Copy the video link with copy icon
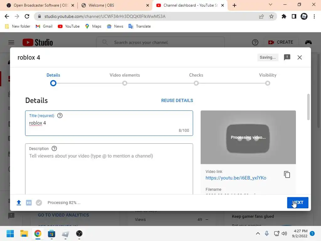321x241 pixels. 287,174
